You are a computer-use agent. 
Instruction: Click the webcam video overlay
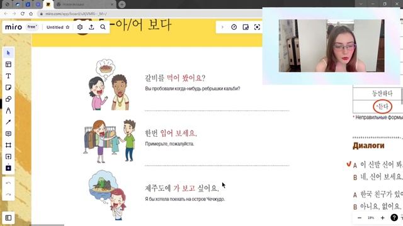(x=332, y=46)
